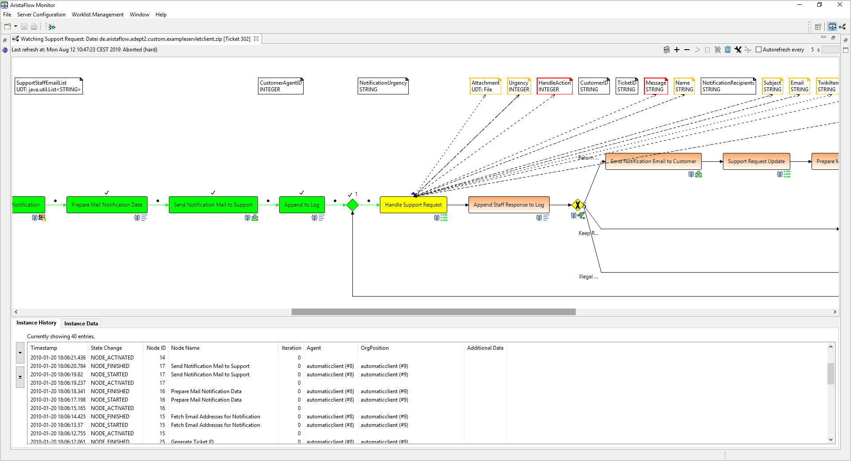
Task: Click the trash can delete icon
Action: pyautogui.click(x=728, y=50)
